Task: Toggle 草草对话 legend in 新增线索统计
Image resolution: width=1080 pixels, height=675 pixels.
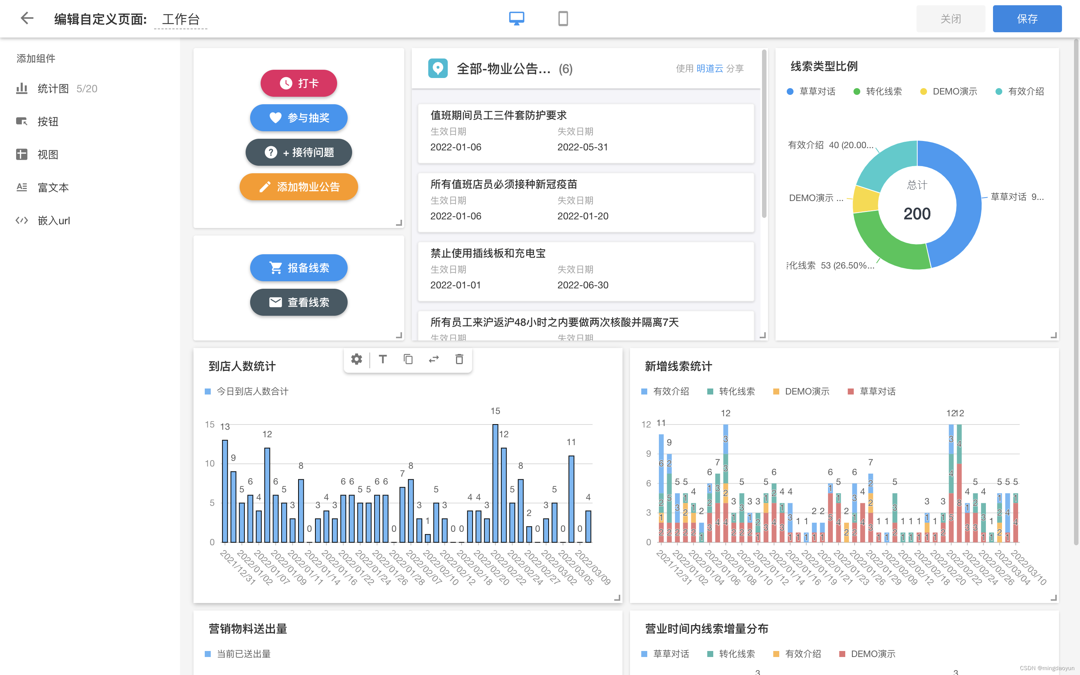Action: (x=871, y=391)
